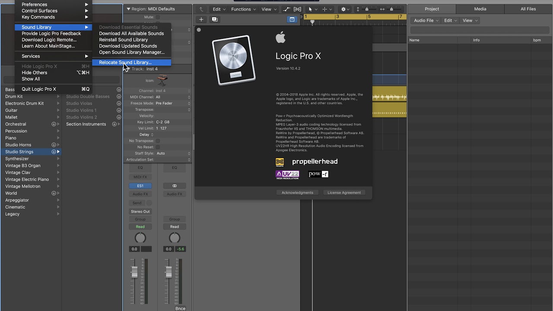Download Studio Violins 2 patch

point(119,117)
